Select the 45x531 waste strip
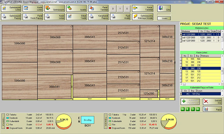Screen dimensions: 224x134 point(123,99)
